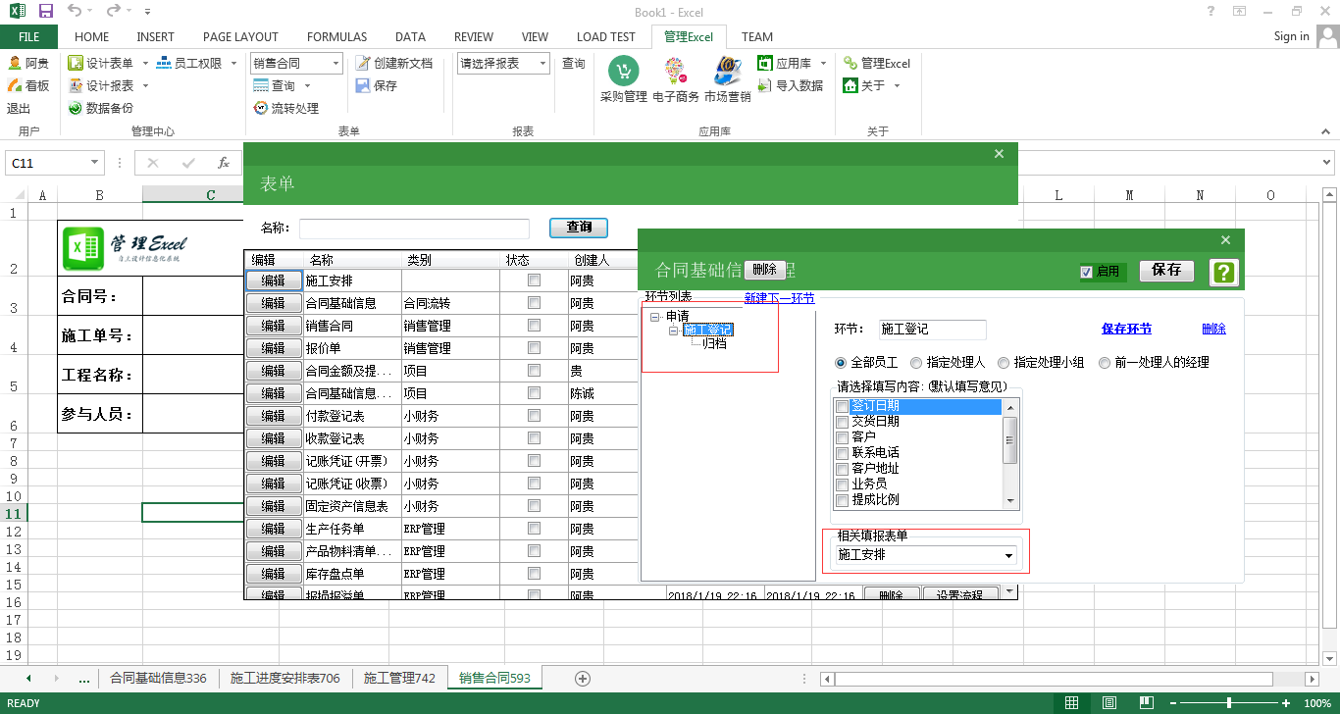Toggle the 启用 checkbox
Viewport: 1340px width, 714px height.
1086,272
